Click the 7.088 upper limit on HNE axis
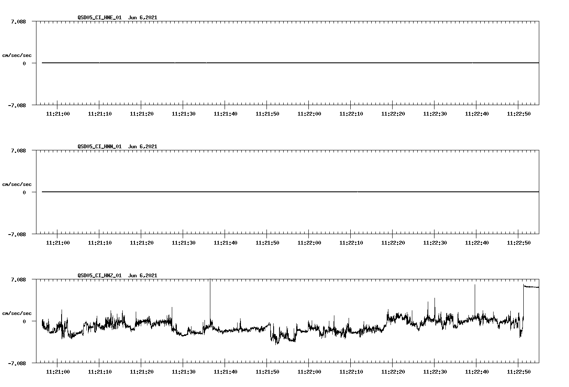The image size is (569, 387). point(18,21)
